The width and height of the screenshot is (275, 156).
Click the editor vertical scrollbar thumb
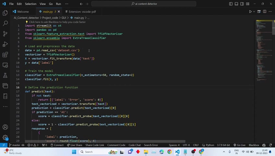[x=274, y=28]
